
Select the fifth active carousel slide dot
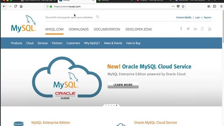tap(117, 105)
